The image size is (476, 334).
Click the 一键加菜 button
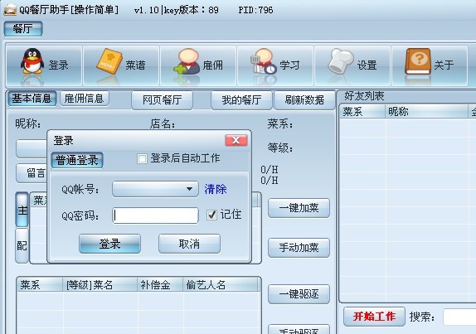(299, 208)
